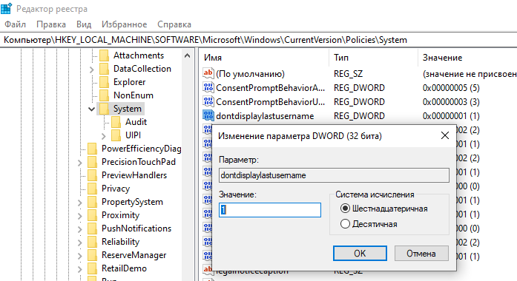The height and width of the screenshot is (281, 517).
Task: Click the Отмена button
Action: [421, 254]
